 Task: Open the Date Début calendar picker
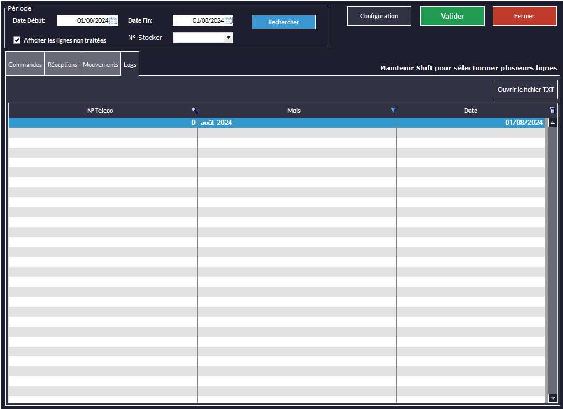coord(113,20)
